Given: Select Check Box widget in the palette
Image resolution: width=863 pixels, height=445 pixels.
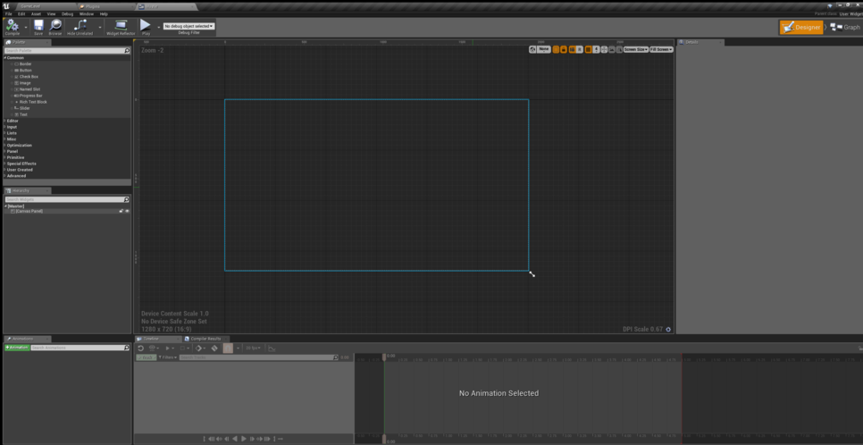Looking at the screenshot, I should pos(29,77).
